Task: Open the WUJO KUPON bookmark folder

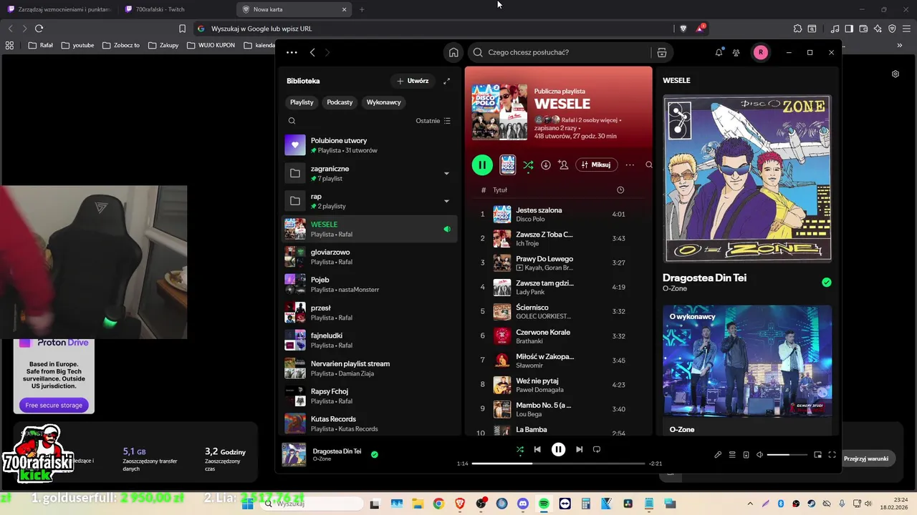Action: (211, 45)
